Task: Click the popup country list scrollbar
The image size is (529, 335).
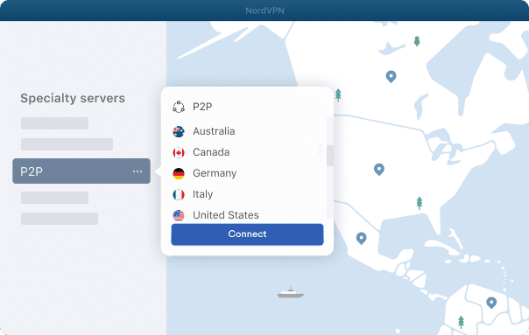Action: tap(330, 156)
